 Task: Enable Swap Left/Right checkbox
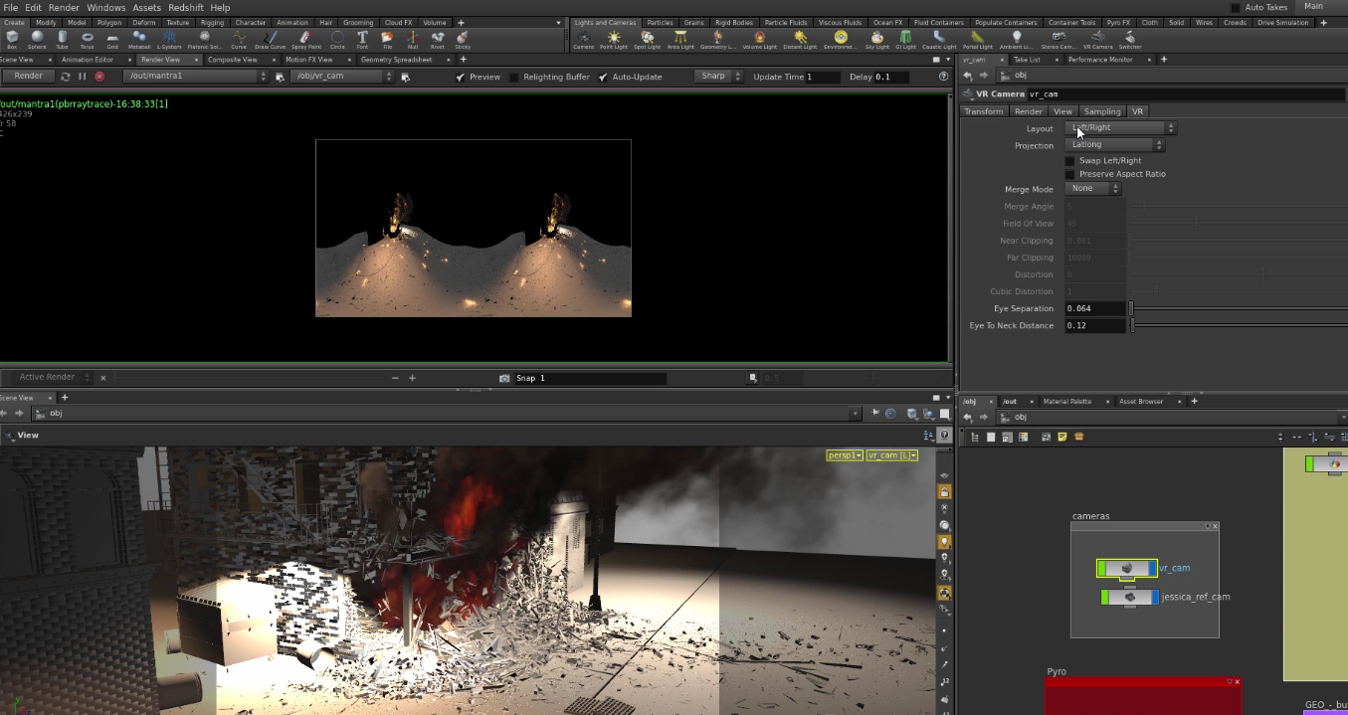click(x=1070, y=161)
